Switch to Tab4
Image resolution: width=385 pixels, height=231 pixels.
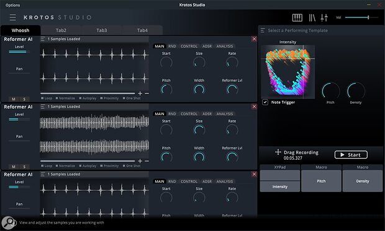coord(142,30)
